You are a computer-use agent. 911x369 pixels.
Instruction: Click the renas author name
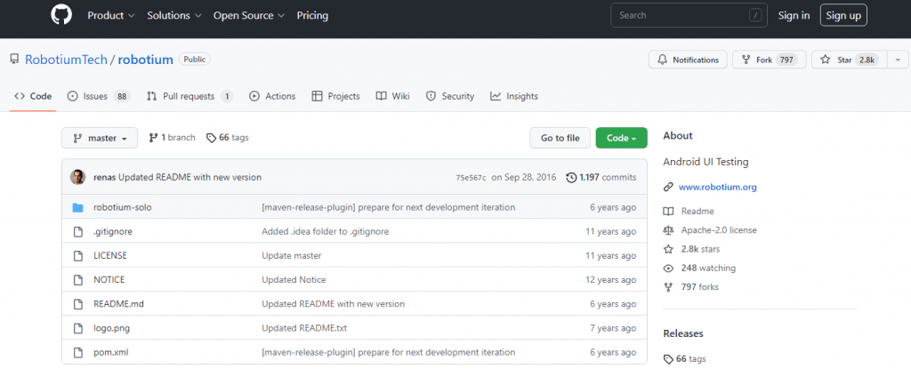(105, 177)
